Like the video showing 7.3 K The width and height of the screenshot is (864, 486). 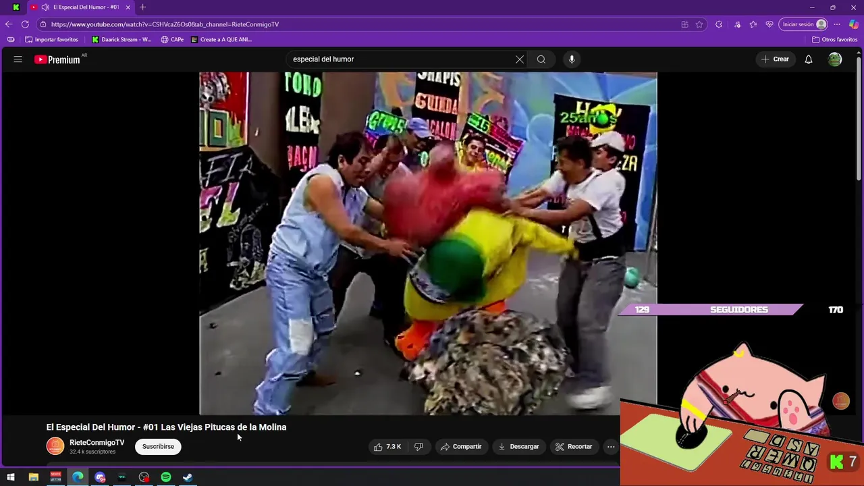[x=387, y=447]
